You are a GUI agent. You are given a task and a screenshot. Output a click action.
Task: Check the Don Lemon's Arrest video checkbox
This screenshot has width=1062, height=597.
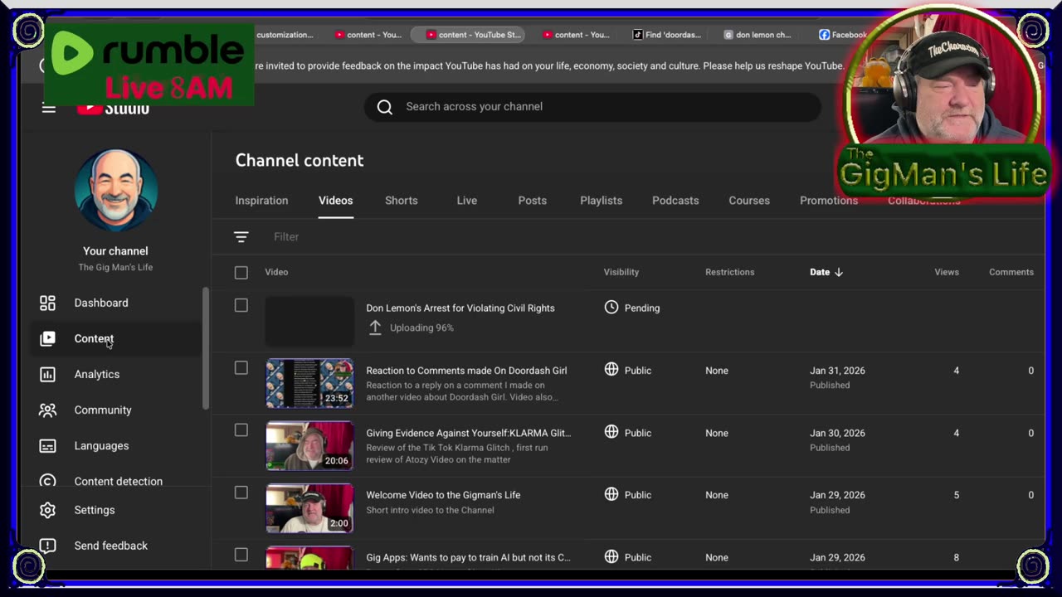(x=241, y=305)
